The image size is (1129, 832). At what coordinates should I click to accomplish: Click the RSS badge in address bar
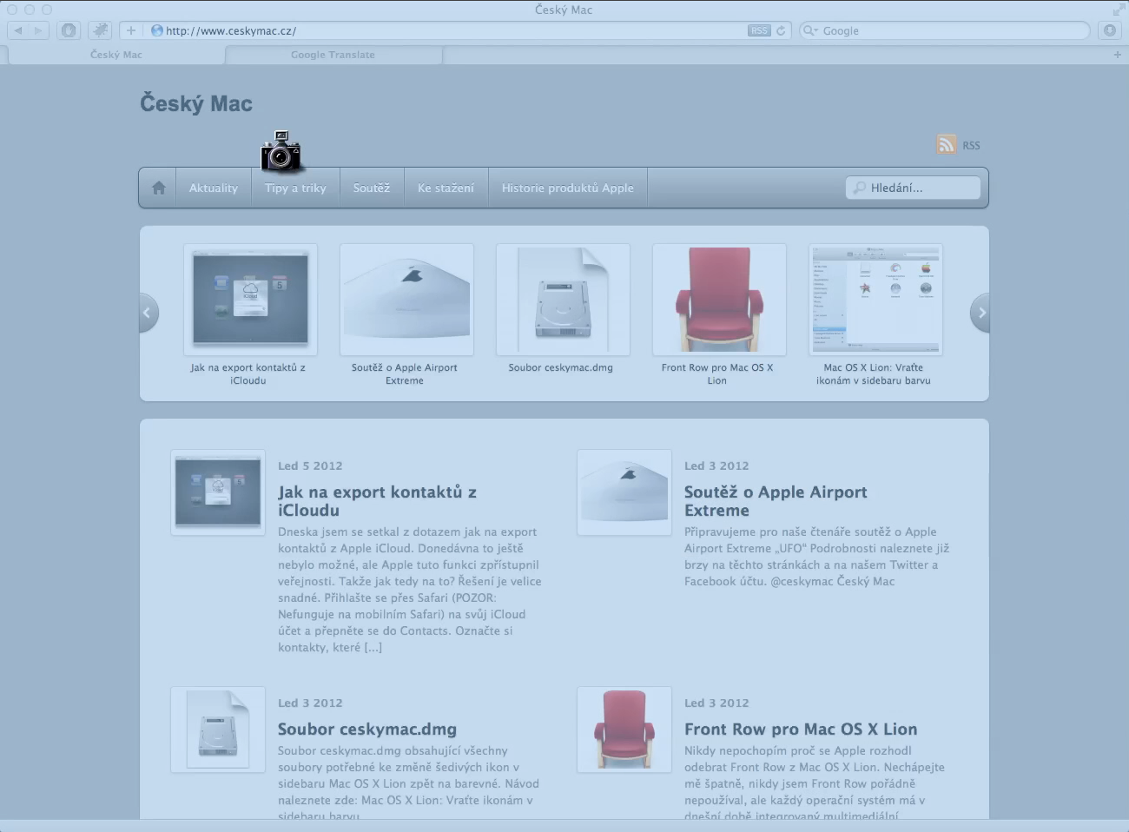click(x=758, y=30)
